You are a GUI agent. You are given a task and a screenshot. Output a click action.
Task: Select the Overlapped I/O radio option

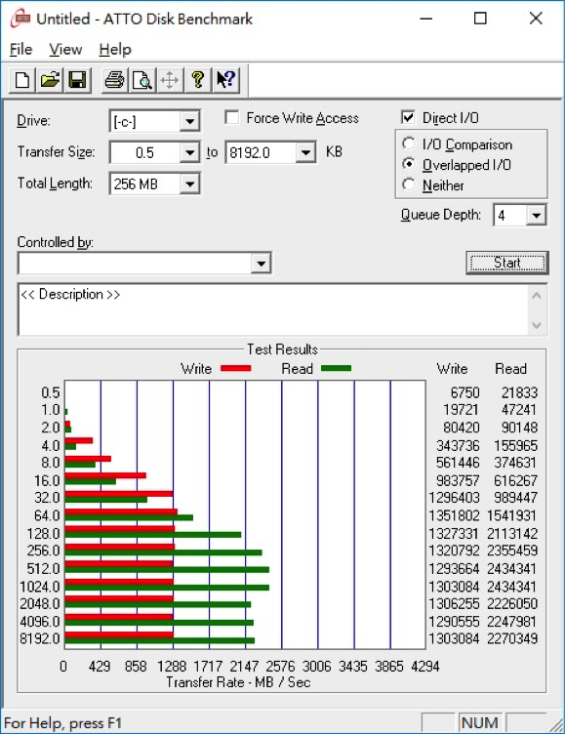(409, 164)
